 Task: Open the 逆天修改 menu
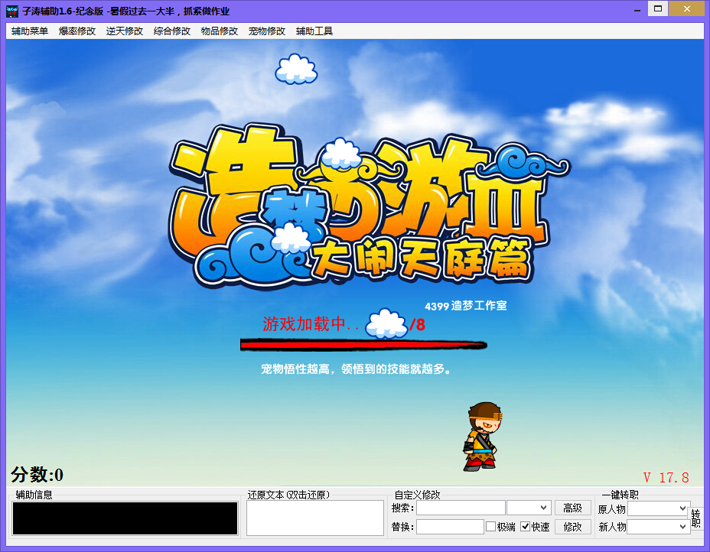click(x=124, y=32)
